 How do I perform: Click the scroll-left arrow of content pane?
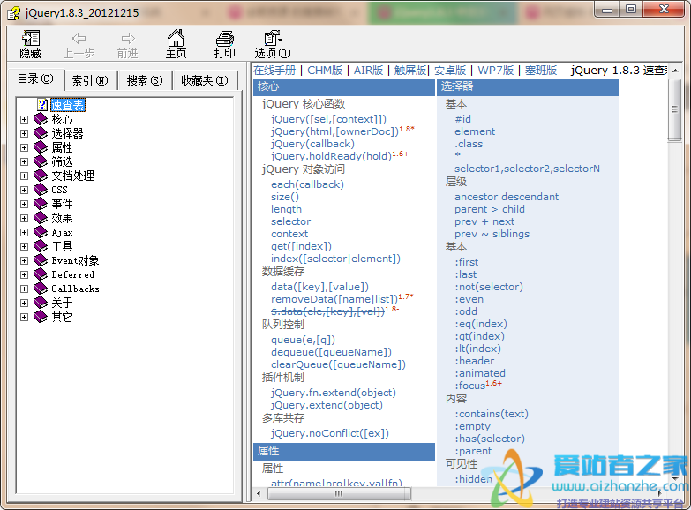(259, 493)
